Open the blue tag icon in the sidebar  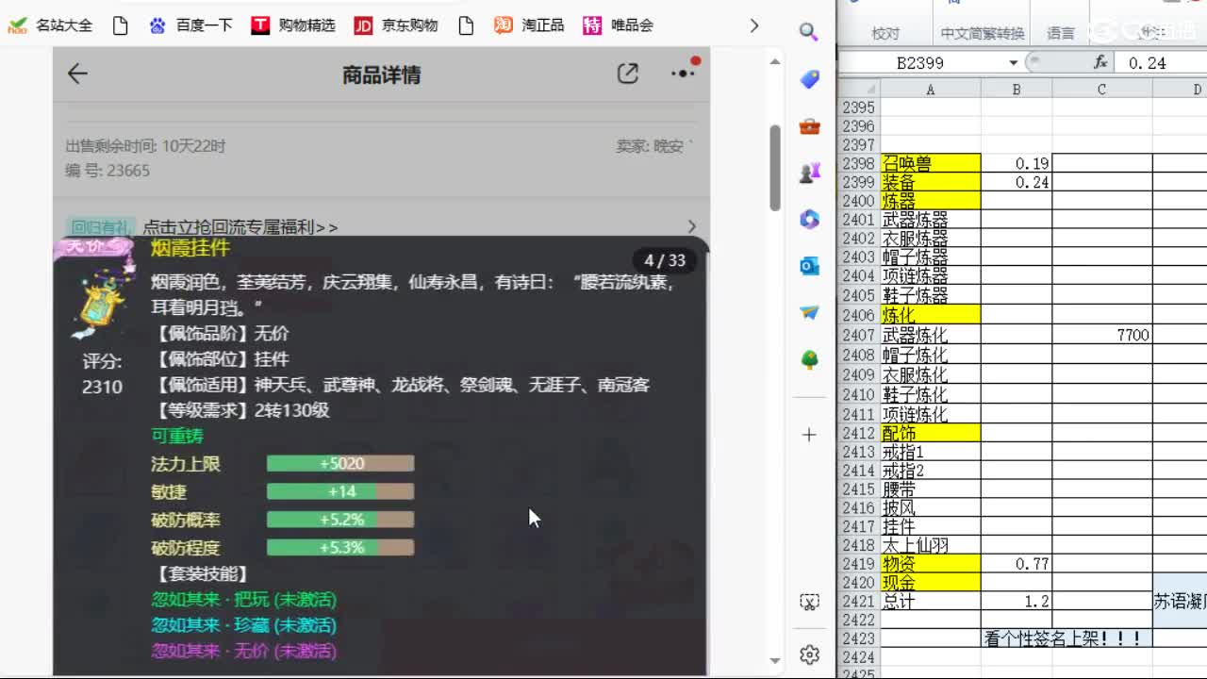pos(809,79)
